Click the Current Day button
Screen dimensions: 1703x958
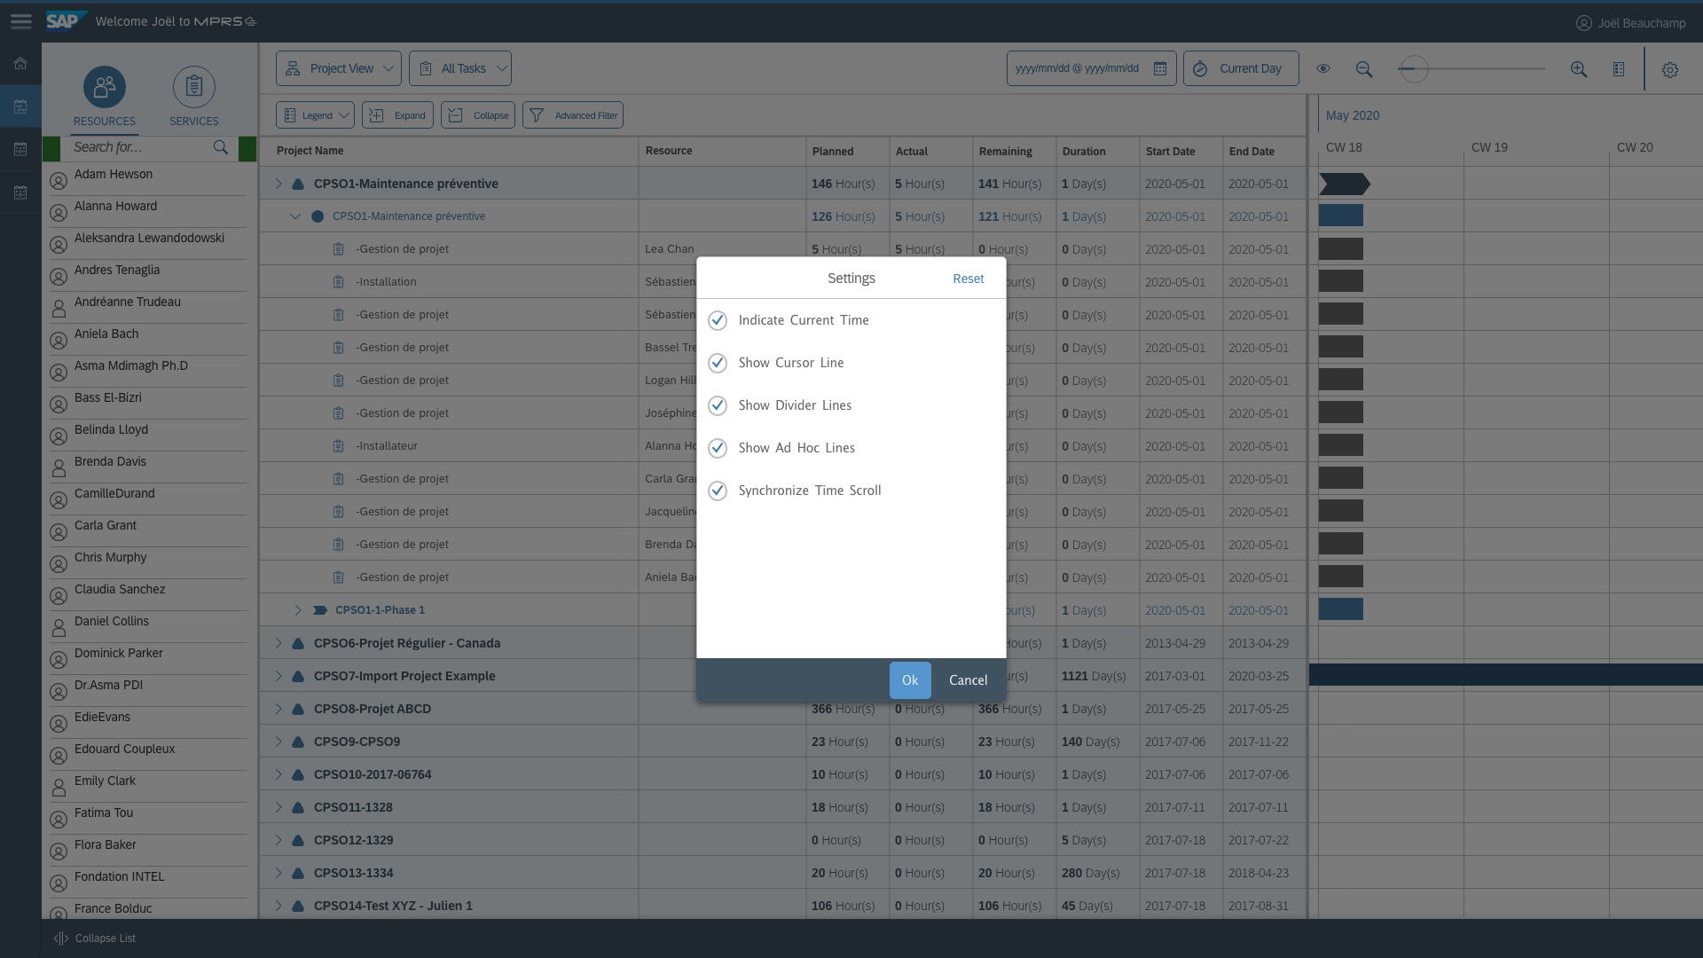click(1241, 68)
